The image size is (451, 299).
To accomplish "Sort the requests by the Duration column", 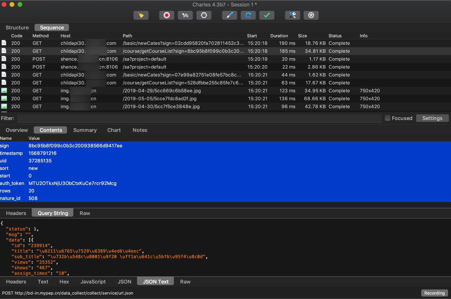I will [279, 36].
